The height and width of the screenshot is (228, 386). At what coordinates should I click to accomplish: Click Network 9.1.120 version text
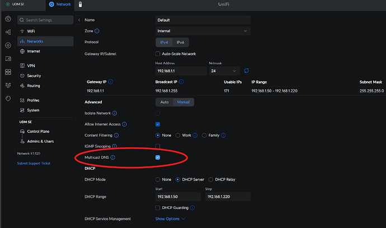coord(29,153)
